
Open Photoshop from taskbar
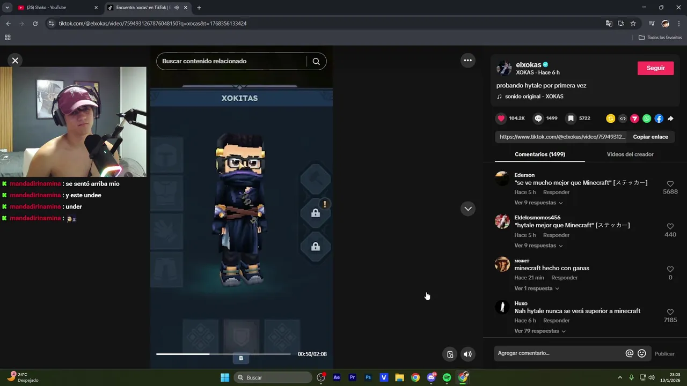[368, 377]
